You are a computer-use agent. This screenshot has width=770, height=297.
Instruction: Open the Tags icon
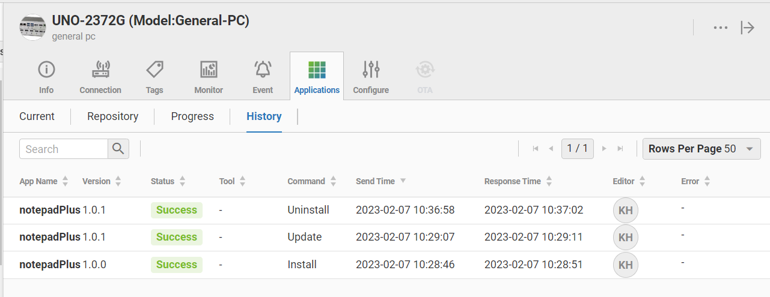click(x=154, y=70)
